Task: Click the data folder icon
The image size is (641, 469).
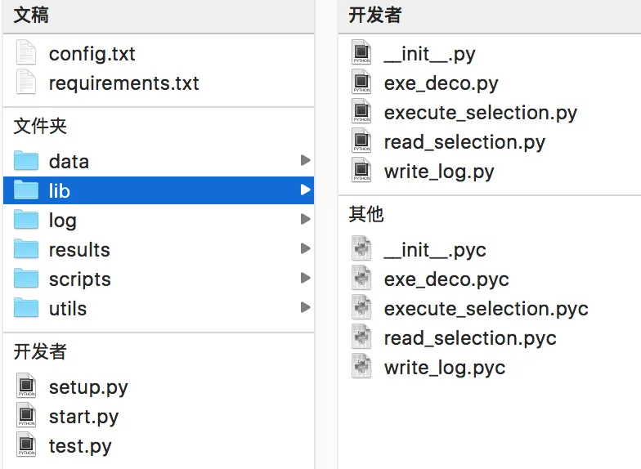Action: [x=26, y=162]
